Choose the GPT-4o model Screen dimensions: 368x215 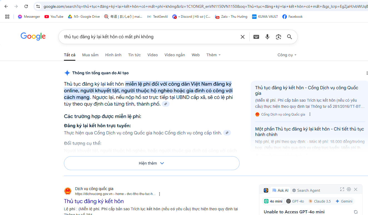[x=295, y=201]
